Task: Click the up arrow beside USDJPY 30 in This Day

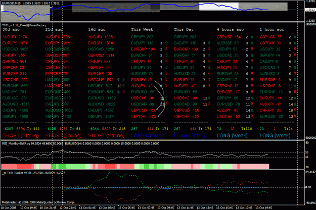Action: click(209, 67)
